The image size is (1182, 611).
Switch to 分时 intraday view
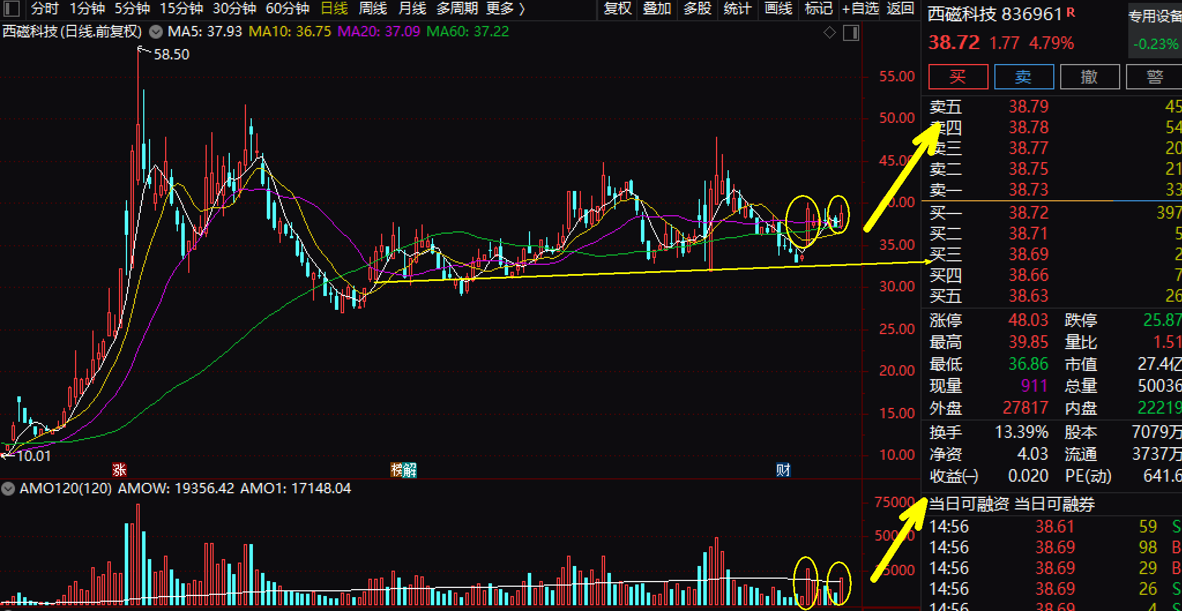pyautogui.click(x=44, y=9)
